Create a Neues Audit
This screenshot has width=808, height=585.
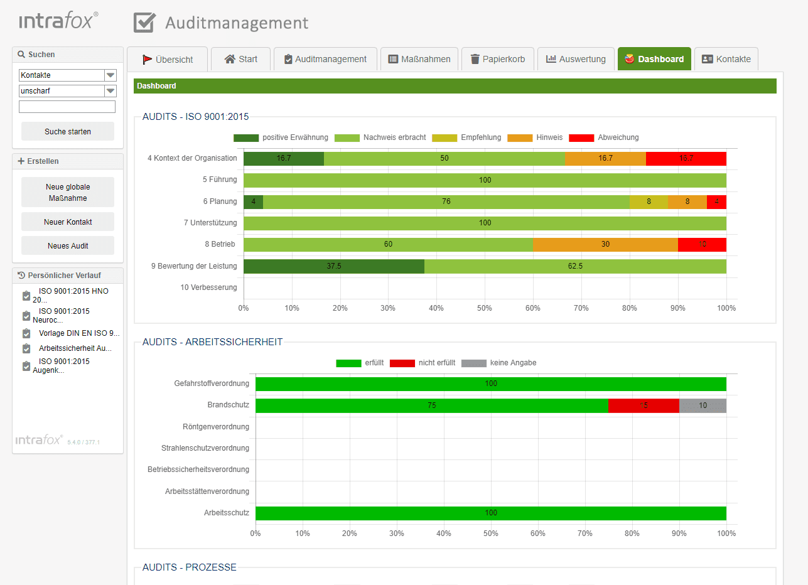[x=67, y=245]
